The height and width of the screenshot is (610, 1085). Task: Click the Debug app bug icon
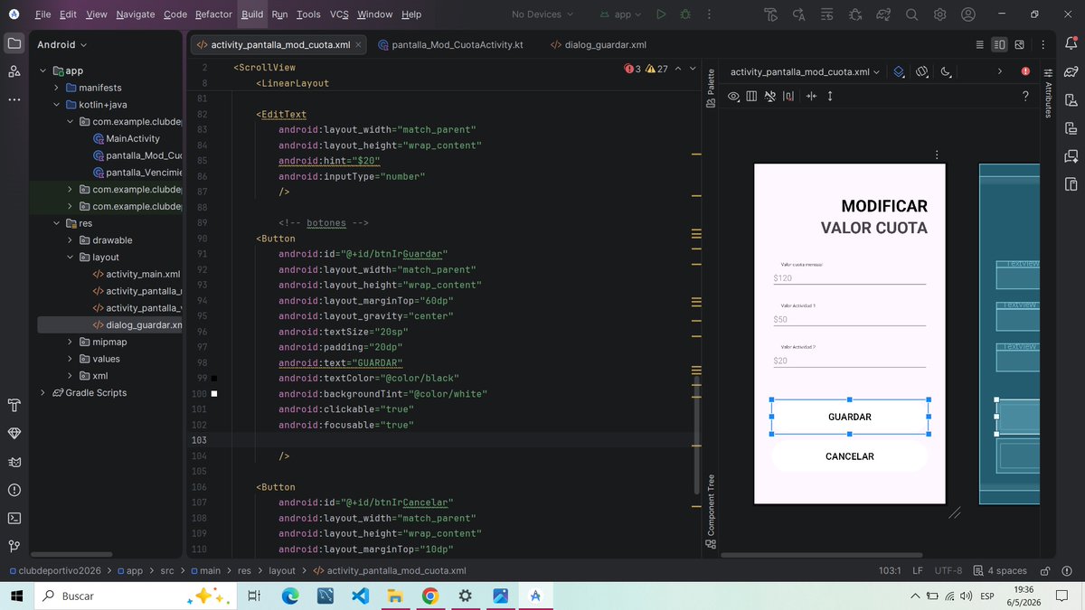685,14
